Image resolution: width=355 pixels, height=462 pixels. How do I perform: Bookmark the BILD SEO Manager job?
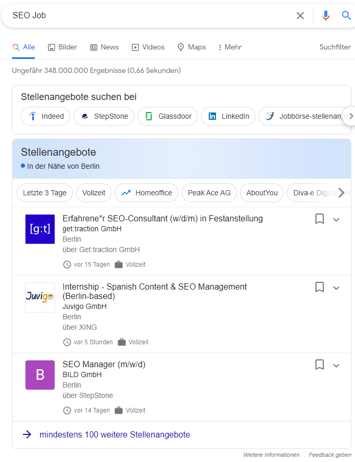click(x=320, y=365)
